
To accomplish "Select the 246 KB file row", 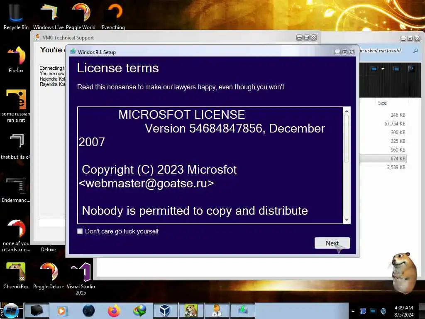I will [x=383, y=115].
